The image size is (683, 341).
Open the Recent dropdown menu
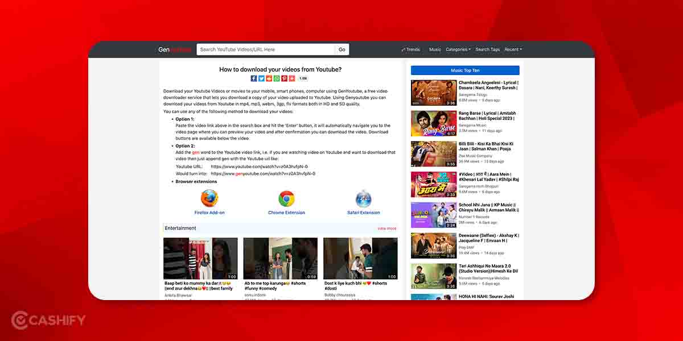pyautogui.click(x=513, y=49)
